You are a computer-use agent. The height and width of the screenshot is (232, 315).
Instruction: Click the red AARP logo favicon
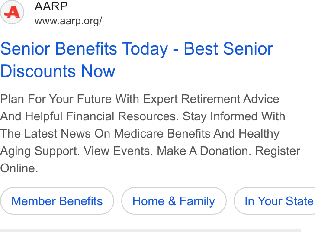tap(12, 12)
